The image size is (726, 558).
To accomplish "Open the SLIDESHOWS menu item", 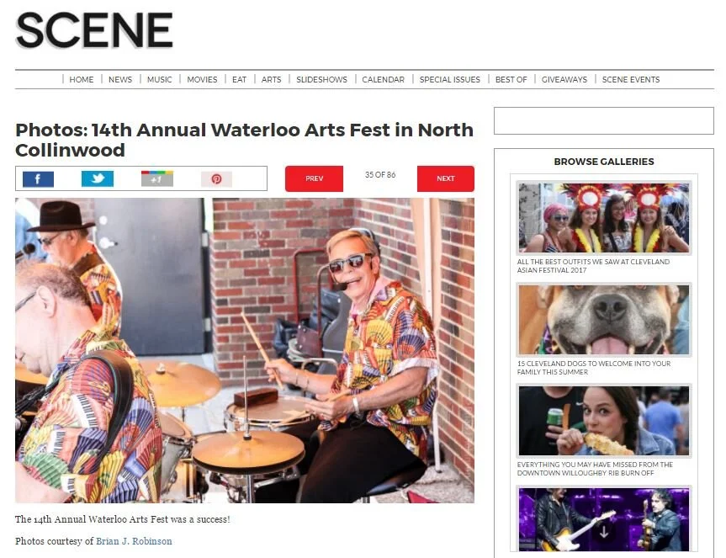I will point(322,80).
